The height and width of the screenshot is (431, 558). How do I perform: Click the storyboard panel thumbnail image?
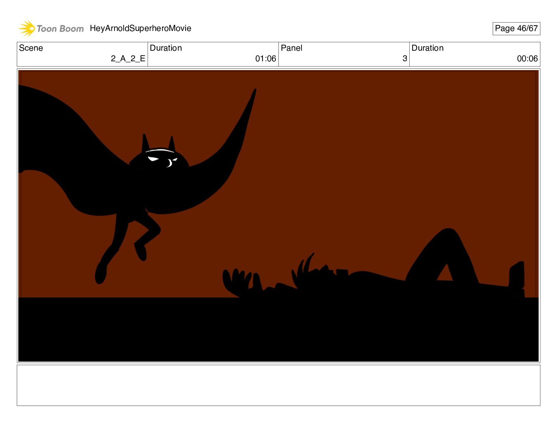tap(278, 216)
